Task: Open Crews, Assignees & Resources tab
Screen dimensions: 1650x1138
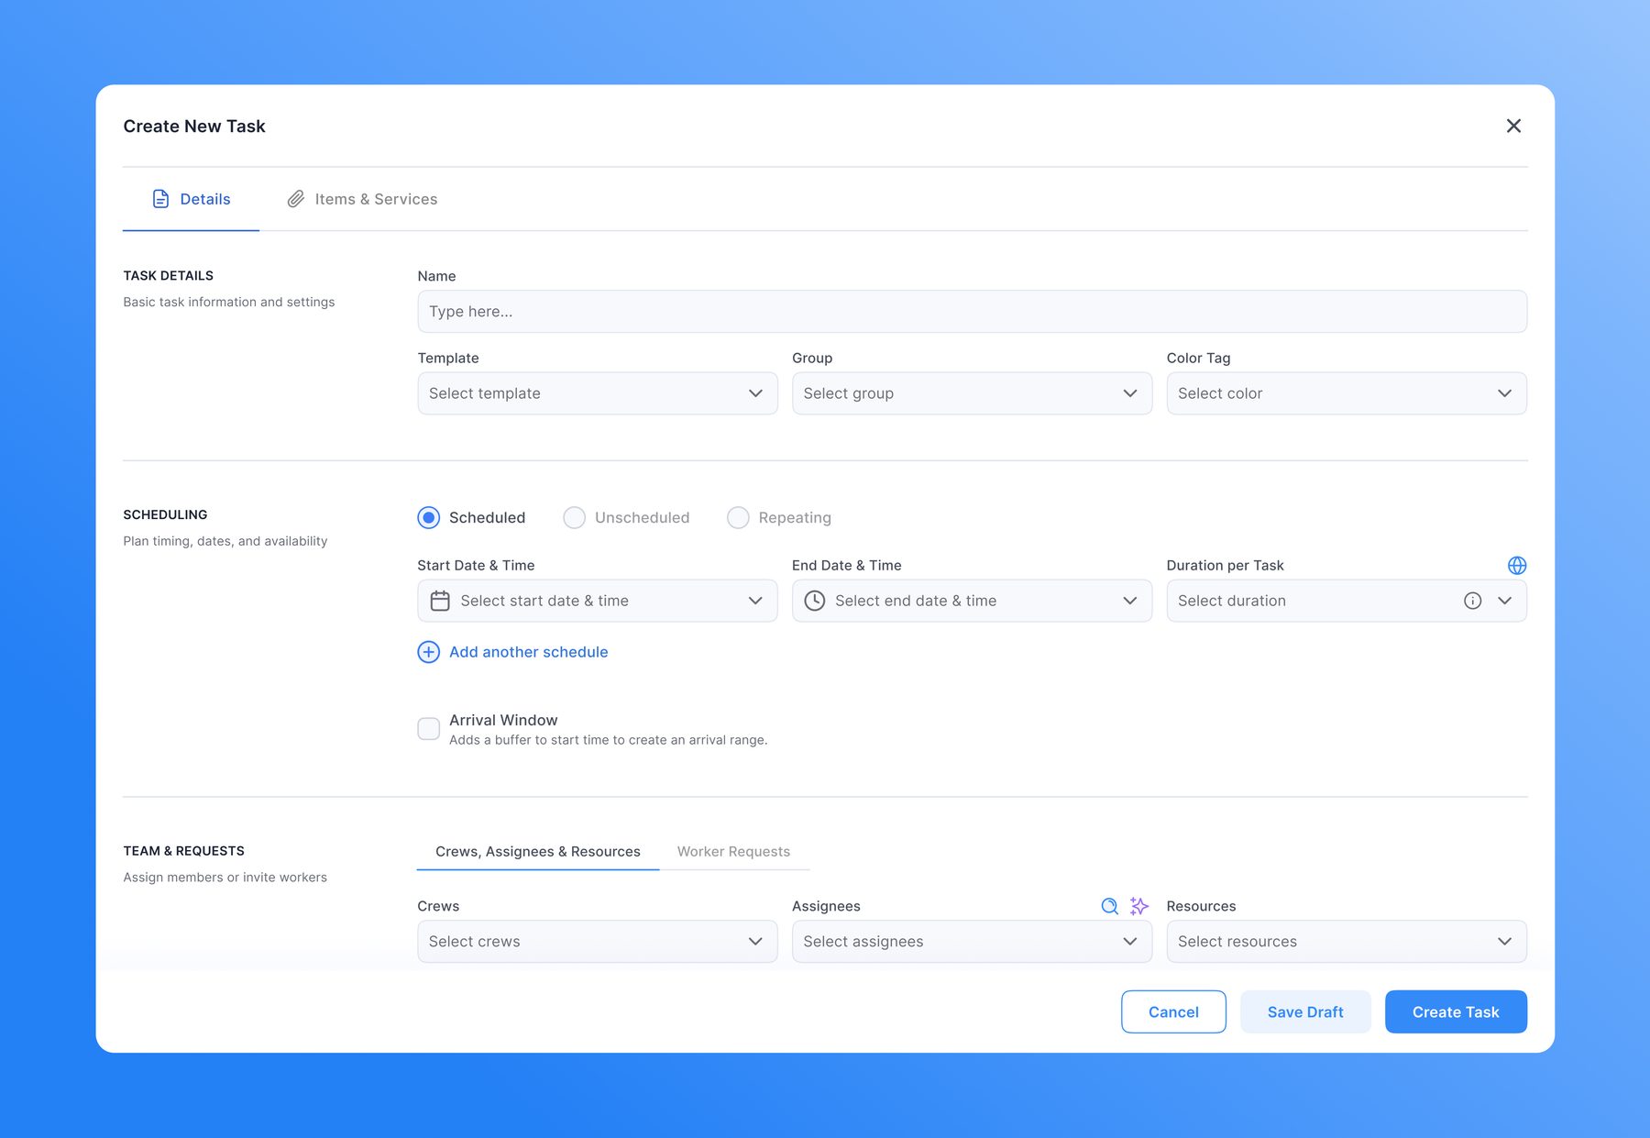Action: tap(538, 852)
